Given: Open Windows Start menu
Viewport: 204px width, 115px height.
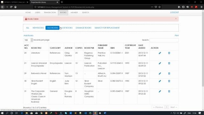Looking at the screenshot, I should 2,113.
